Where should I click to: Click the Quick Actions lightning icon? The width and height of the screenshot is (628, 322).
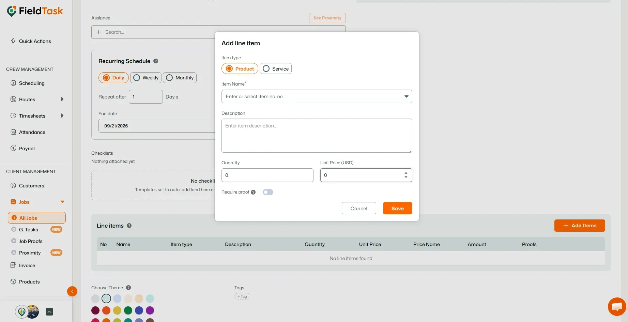point(13,41)
